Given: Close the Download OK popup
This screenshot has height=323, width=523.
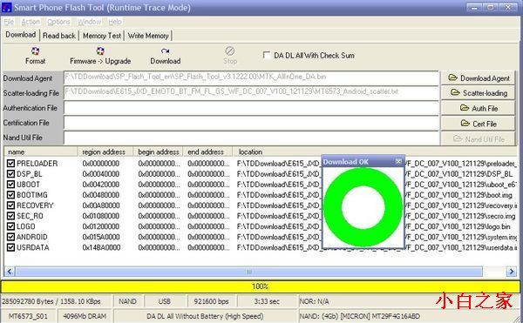Looking at the screenshot, I should click(x=398, y=162).
